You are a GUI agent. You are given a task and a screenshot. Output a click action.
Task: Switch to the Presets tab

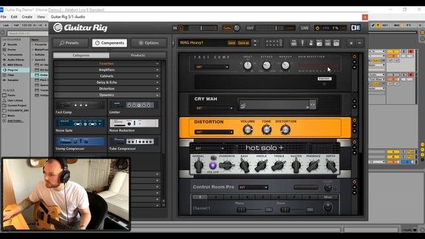pyautogui.click(x=70, y=42)
